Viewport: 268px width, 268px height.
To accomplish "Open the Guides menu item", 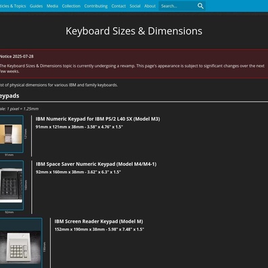I will click(36, 6).
